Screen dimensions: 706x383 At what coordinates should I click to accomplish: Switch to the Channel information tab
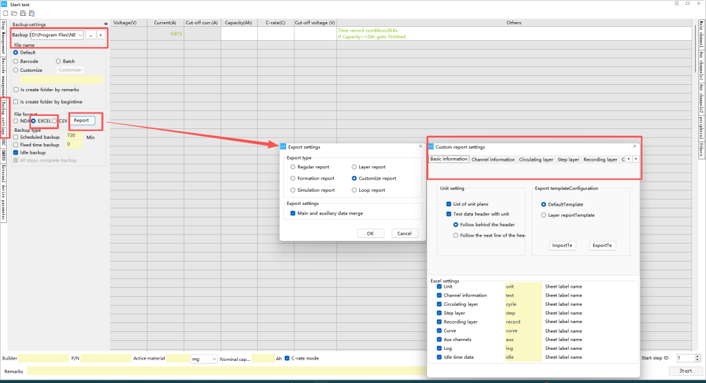click(493, 159)
